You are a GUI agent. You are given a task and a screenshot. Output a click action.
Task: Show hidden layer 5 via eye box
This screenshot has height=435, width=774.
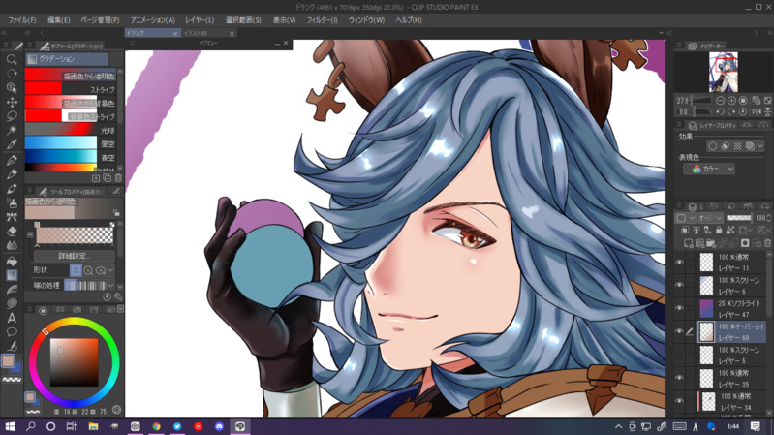[679, 355]
